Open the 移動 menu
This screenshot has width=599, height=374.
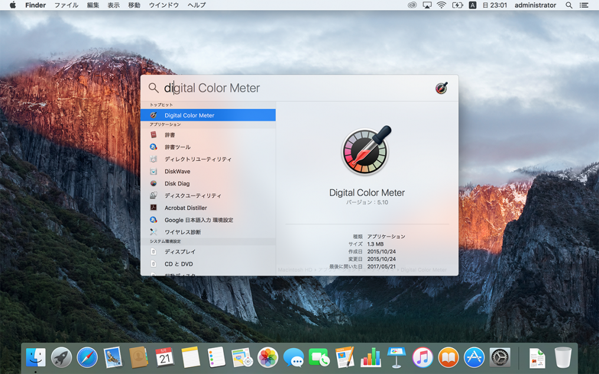[134, 5]
